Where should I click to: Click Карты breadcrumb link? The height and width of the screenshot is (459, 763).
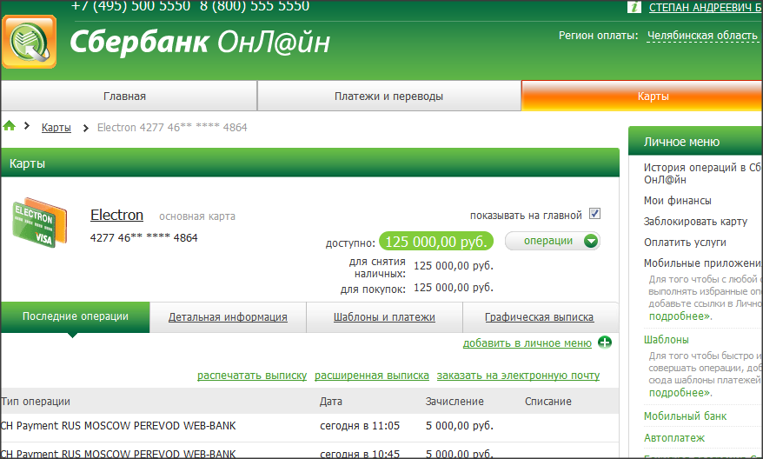(56, 128)
